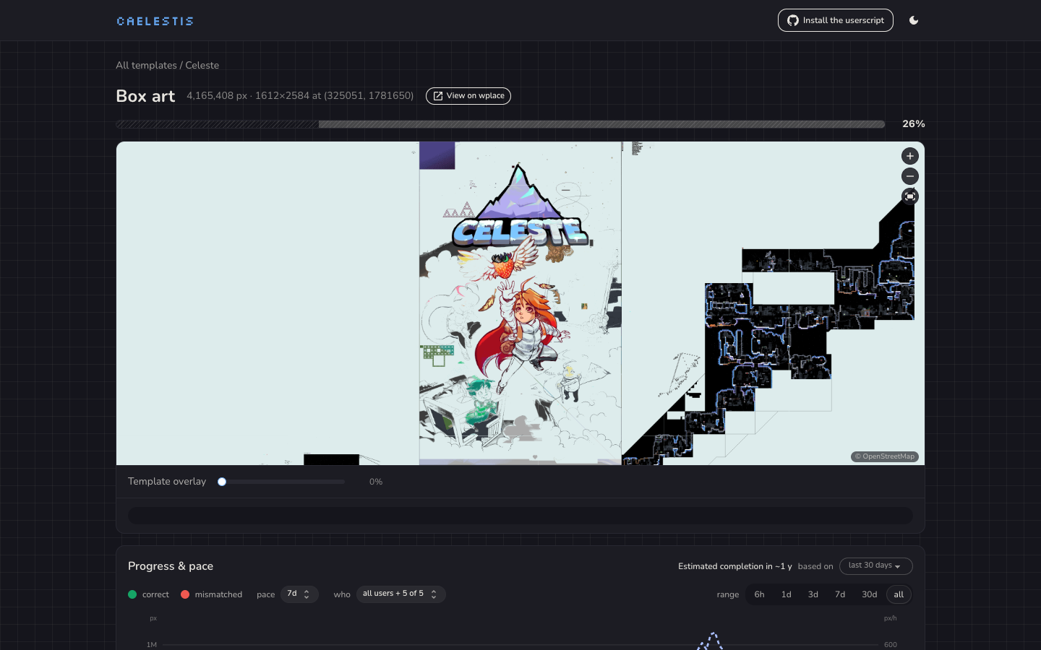Open the all users + 5 of 5 selector
Image resolution: width=1041 pixels, height=650 pixels.
[x=400, y=594]
